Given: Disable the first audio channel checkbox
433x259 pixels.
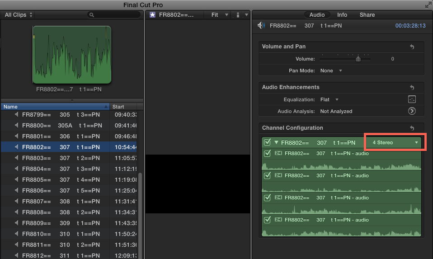Looking at the screenshot, I should 267,153.
